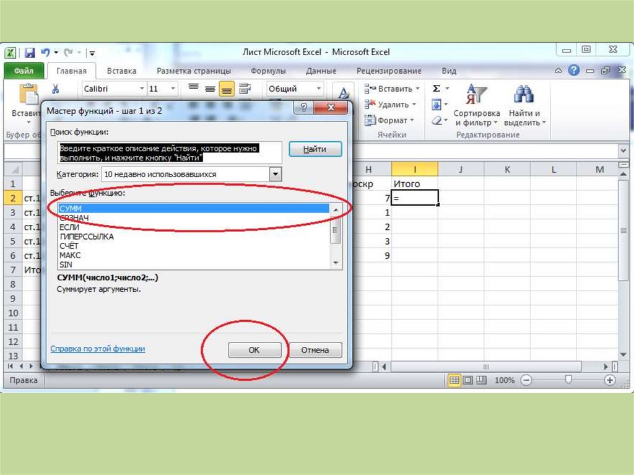
Task: Switch to the Рецензирование tab
Action: pyautogui.click(x=389, y=71)
